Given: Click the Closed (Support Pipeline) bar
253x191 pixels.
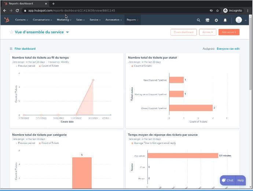Looking at the screenshot, I should point(191,108).
